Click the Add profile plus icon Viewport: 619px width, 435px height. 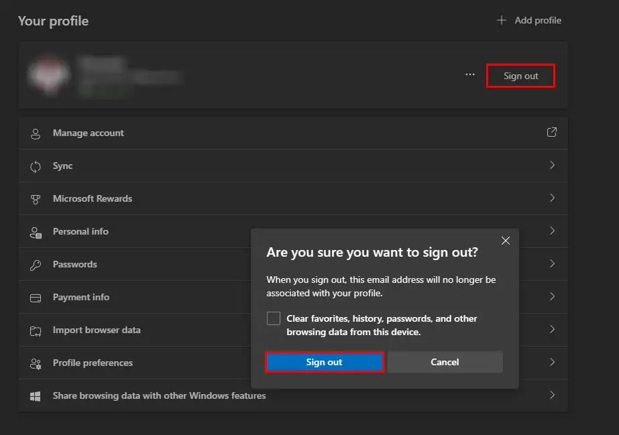[x=502, y=20]
